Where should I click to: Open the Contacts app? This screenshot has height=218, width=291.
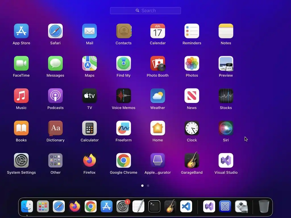click(124, 31)
